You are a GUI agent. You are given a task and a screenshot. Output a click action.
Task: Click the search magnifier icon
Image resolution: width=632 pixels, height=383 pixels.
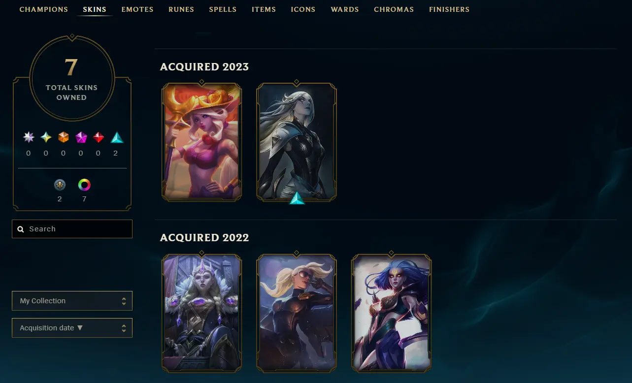pyautogui.click(x=21, y=229)
